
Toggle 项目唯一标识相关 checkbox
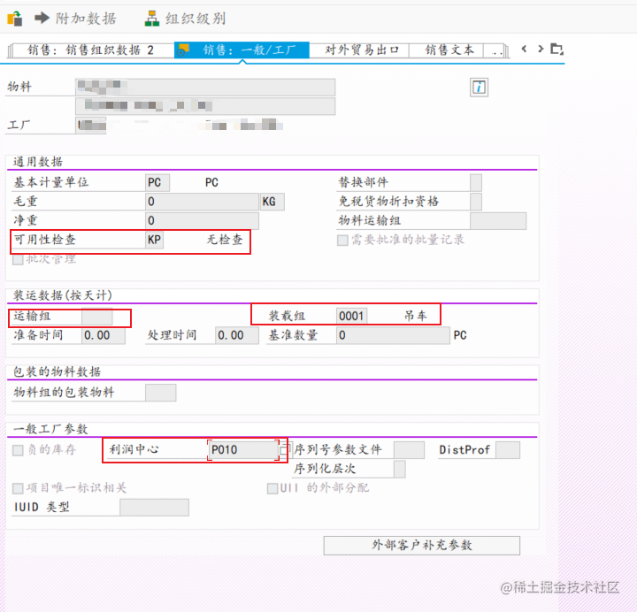click(18, 488)
